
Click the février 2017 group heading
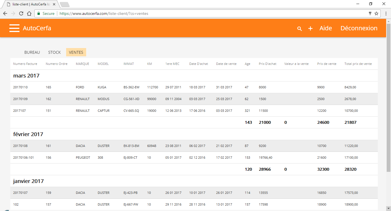[28, 134]
